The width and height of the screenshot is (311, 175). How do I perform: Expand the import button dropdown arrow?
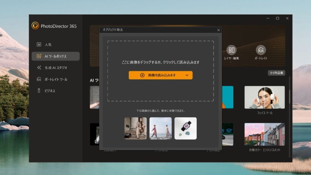click(x=187, y=75)
